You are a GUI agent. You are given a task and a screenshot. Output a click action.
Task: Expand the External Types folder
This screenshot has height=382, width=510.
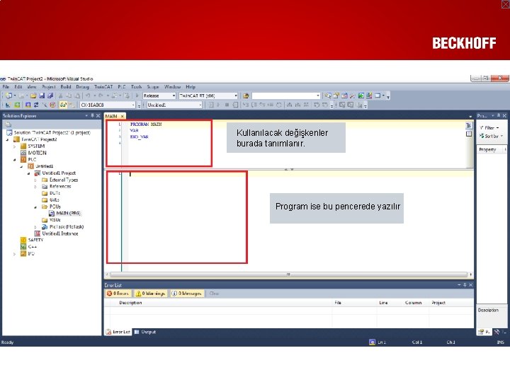(35, 180)
